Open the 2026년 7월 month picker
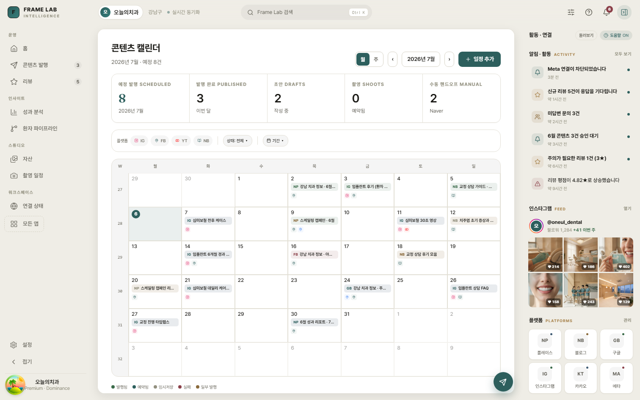The width and height of the screenshot is (640, 400). coord(421,59)
